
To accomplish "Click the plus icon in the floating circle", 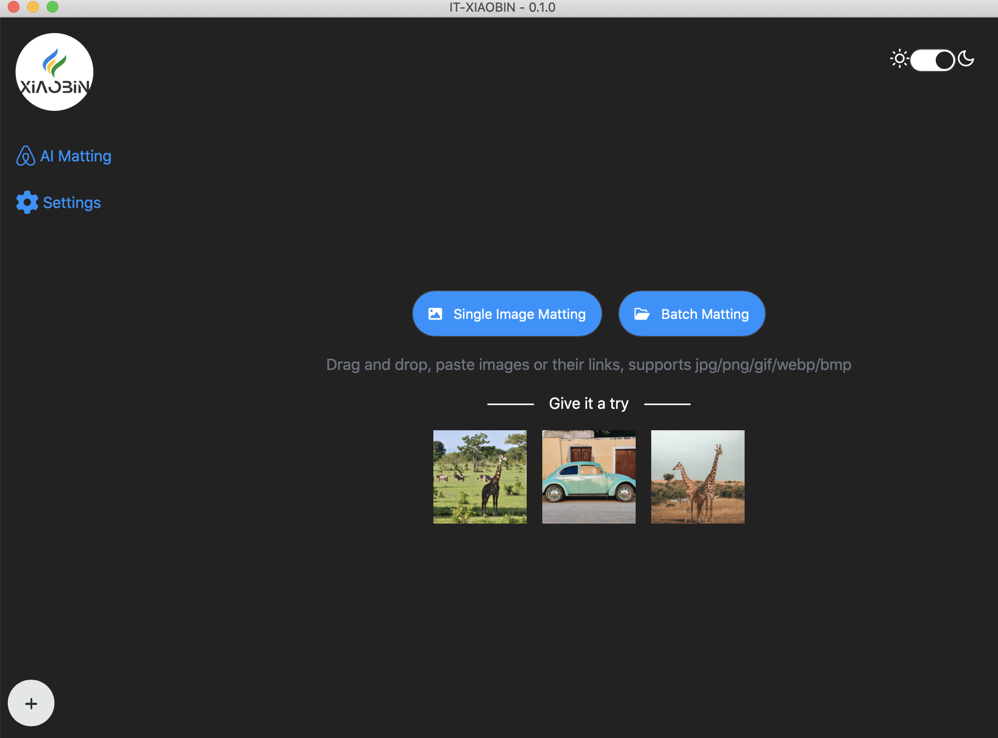I will click(31, 703).
